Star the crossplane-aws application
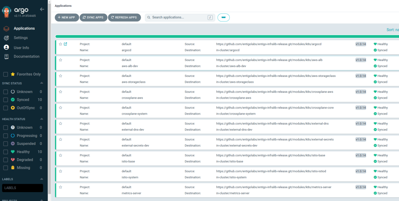 tap(60, 92)
